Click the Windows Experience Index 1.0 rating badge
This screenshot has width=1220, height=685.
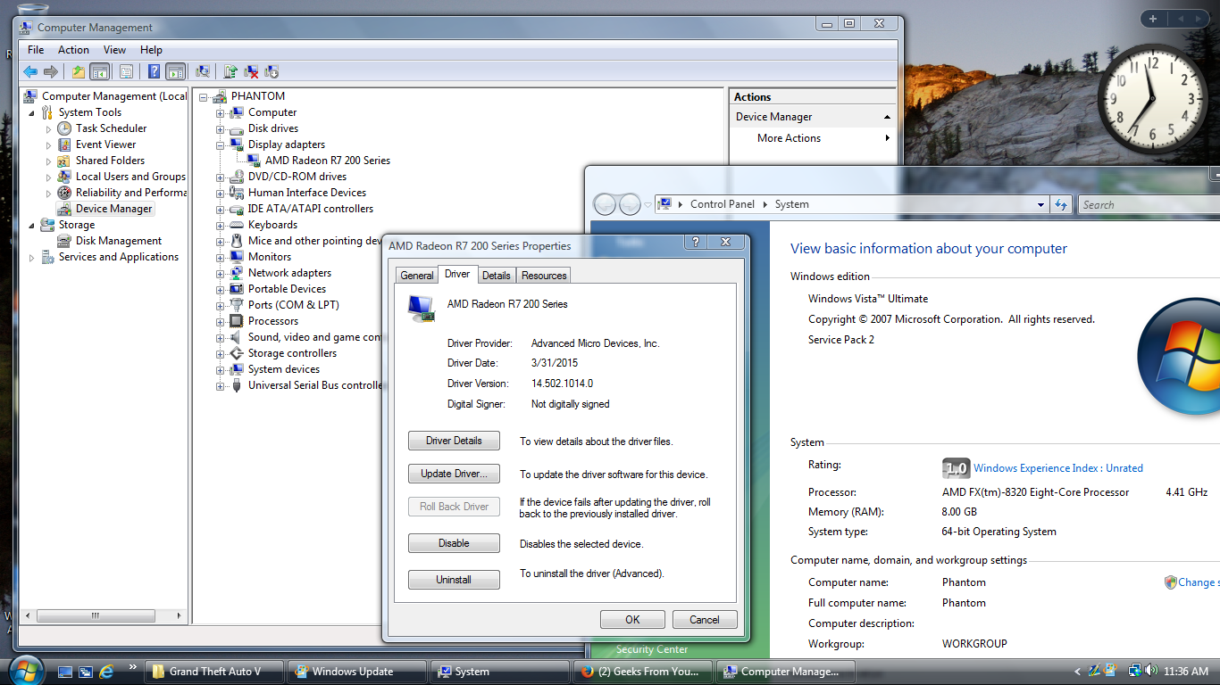coord(956,468)
